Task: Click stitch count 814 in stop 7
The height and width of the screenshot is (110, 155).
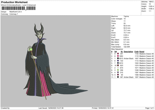Action: click(x=121, y=68)
